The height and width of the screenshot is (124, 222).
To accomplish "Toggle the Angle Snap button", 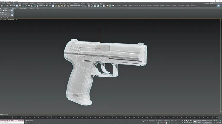I will (x=59, y=6).
